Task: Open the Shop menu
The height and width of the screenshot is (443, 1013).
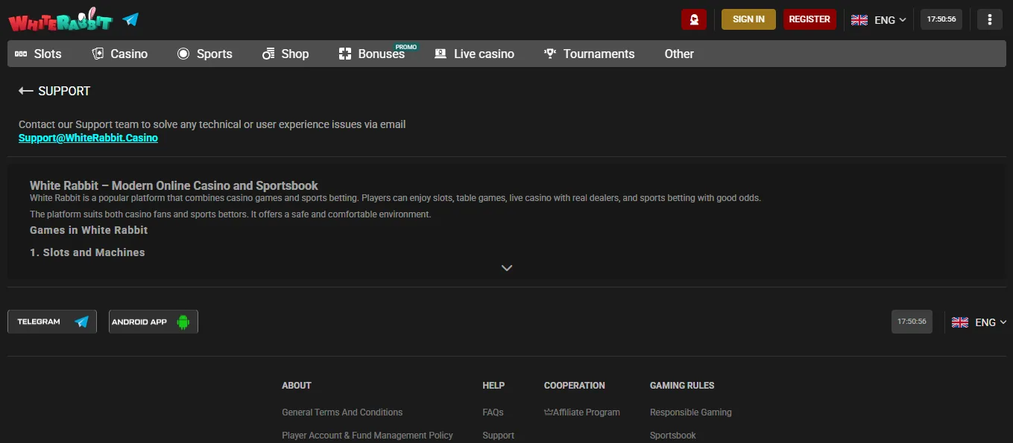Action: point(285,54)
